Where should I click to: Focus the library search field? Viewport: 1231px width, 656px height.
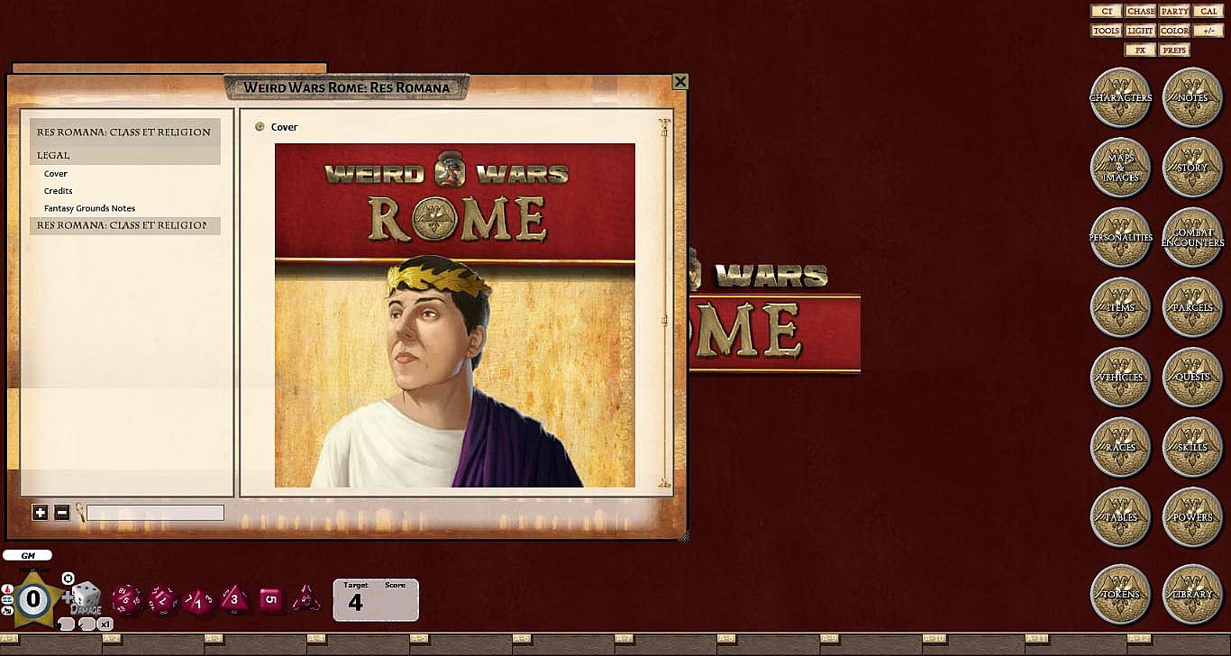pyautogui.click(x=155, y=512)
